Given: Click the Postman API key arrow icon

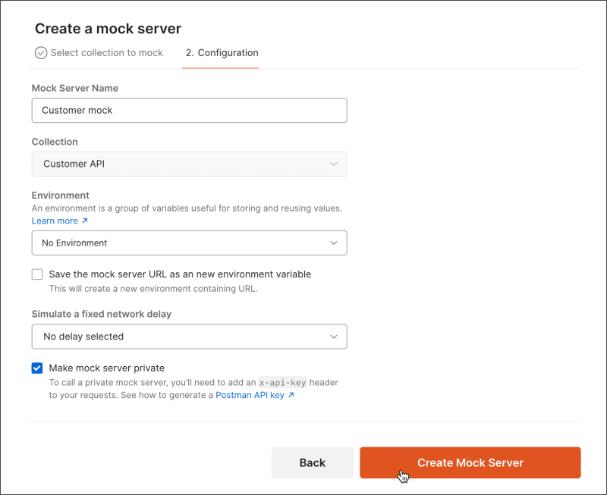Looking at the screenshot, I should [x=291, y=395].
